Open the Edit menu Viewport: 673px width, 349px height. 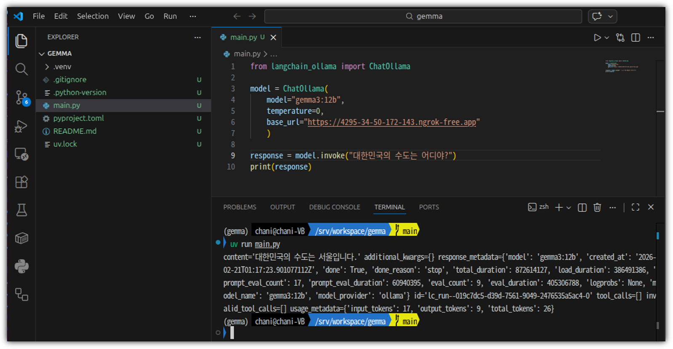[x=61, y=16]
